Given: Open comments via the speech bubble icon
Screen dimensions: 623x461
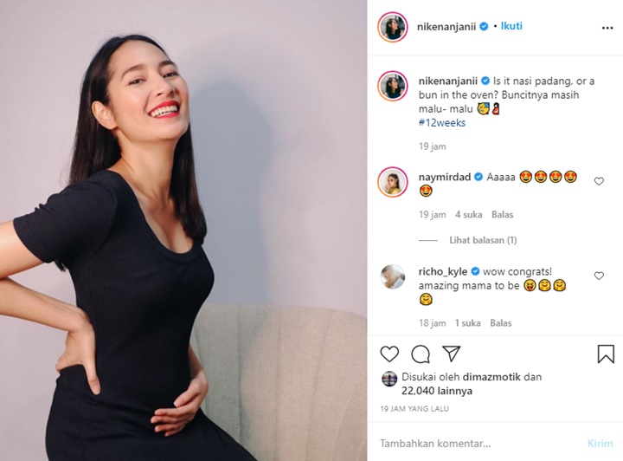Looking at the screenshot, I should (x=421, y=354).
